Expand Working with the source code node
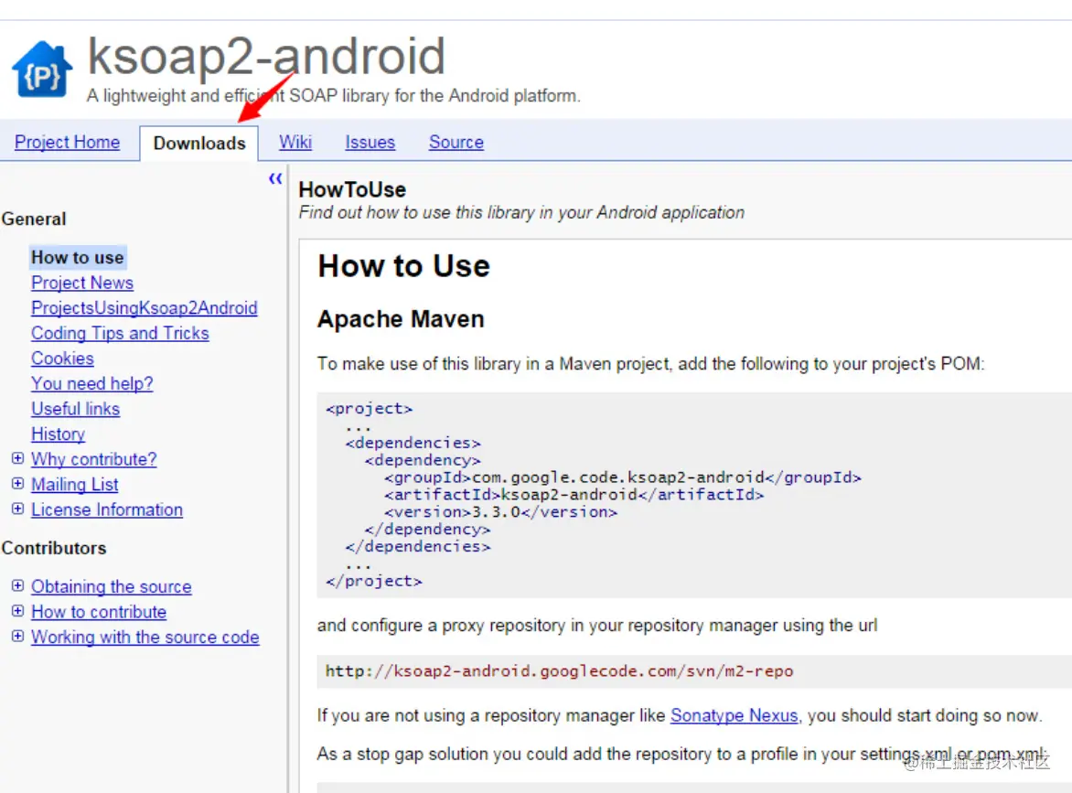 17,636
